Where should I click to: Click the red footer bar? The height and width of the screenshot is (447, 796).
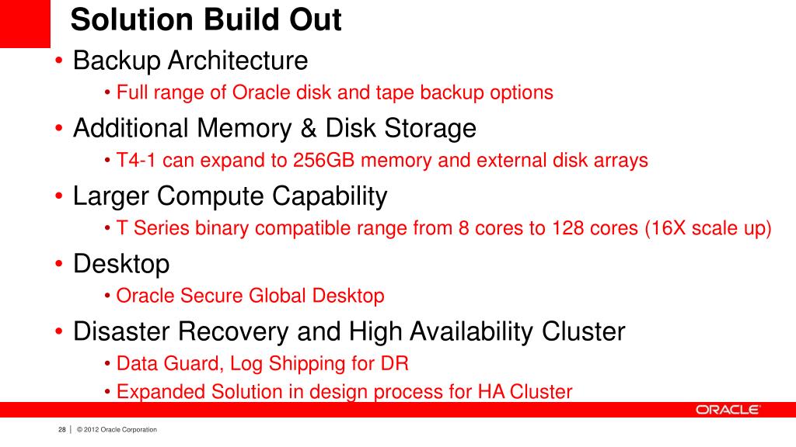pyautogui.click(x=398, y=410)
